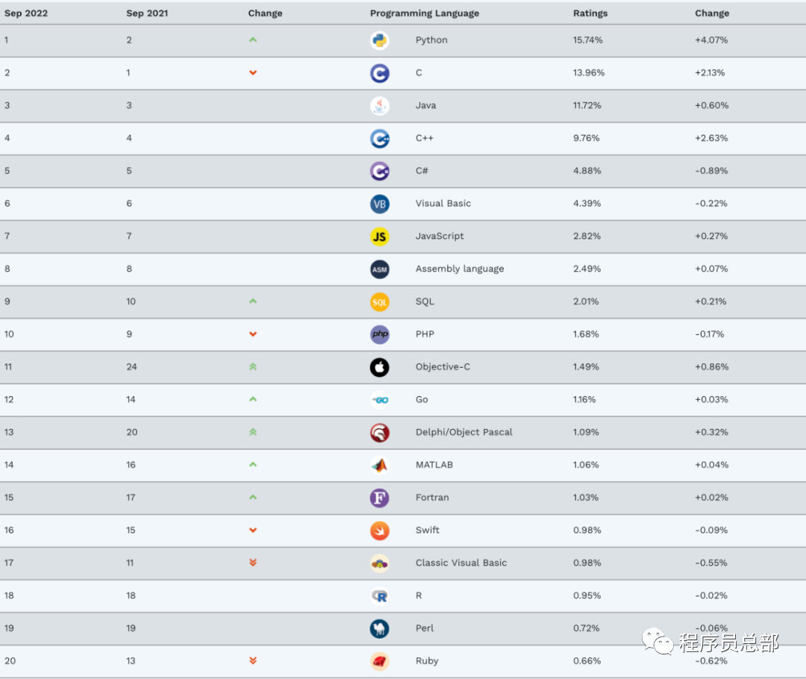Click the Fortran F icon
The image size is (806, 679).
click(380, 498)
